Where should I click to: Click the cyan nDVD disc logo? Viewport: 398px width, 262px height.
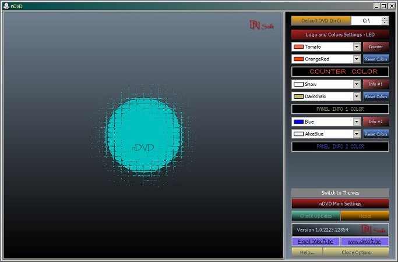click(x=144, y=135)
